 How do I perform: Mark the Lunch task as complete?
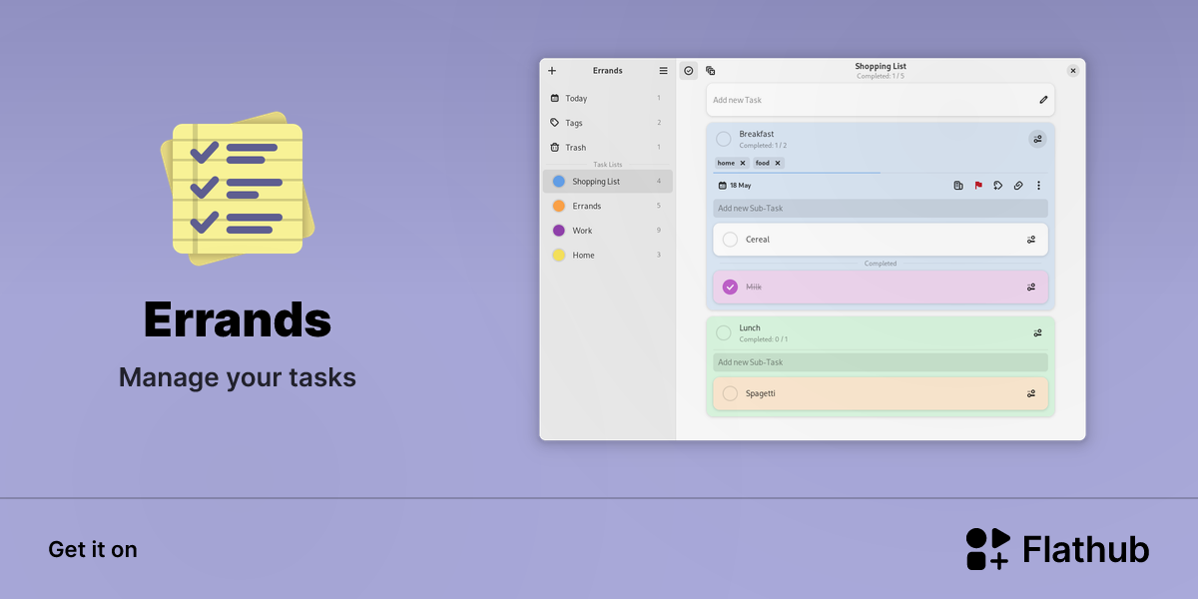point(724,332)
